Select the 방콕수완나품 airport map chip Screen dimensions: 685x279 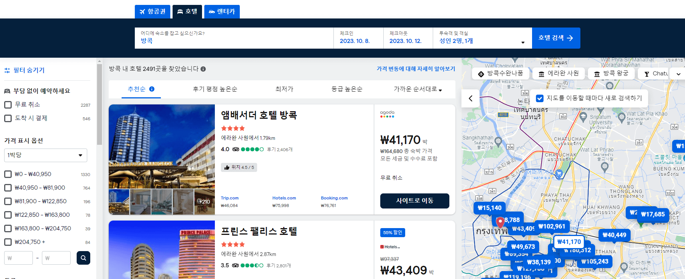click(501, 74)
